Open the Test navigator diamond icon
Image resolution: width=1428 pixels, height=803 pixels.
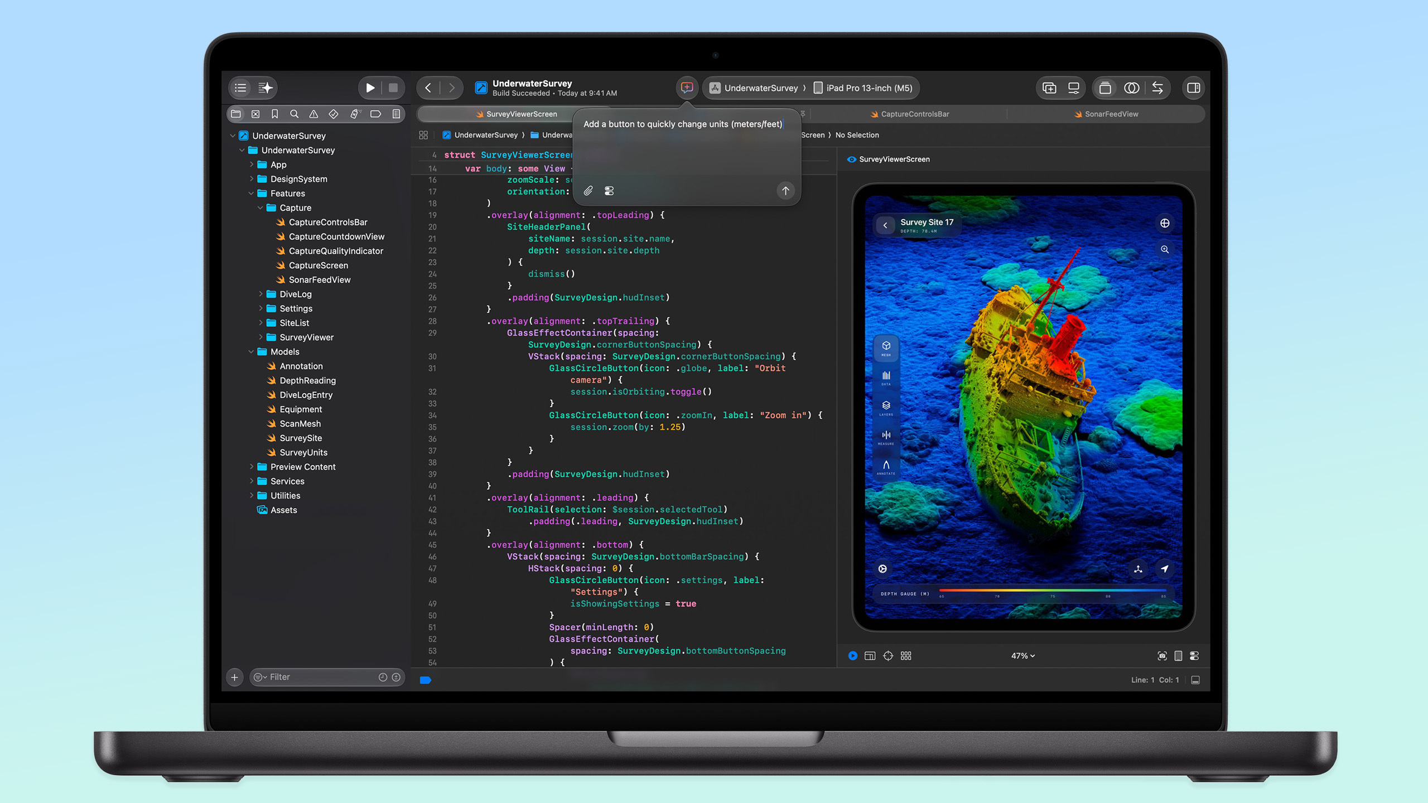(x=334, y=114)
